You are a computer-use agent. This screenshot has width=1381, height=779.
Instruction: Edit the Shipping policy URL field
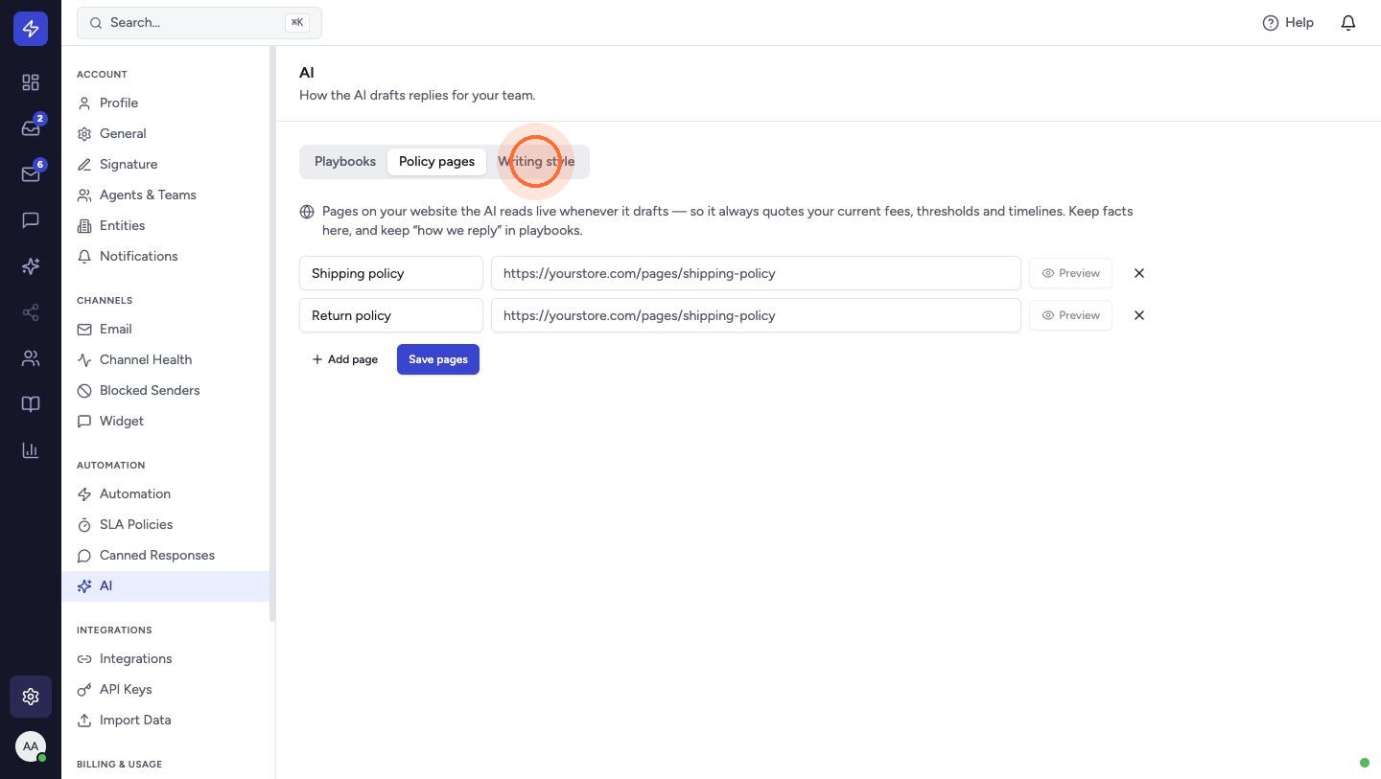click(756, 273)
